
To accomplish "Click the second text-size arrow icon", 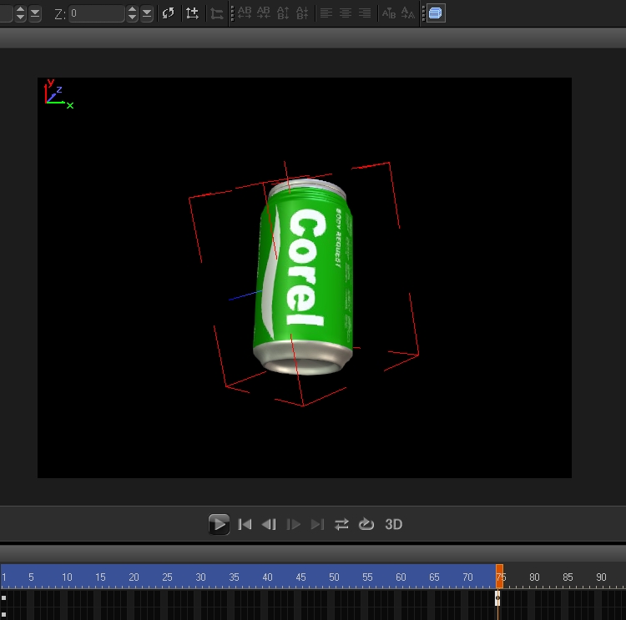I will pos(407,13).
